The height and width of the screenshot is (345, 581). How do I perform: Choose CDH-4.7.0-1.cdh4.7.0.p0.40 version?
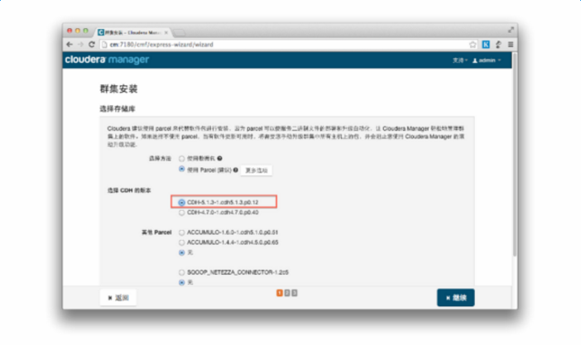[x=182, y=213]
